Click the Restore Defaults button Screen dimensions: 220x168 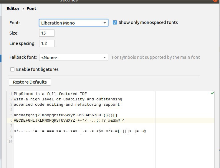[x=30, y=82]
